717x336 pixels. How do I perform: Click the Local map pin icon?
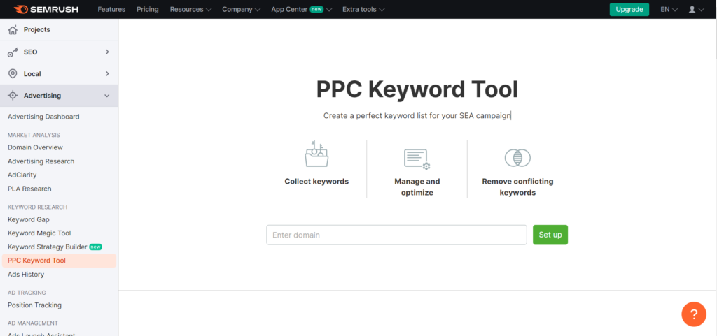(x=13, y=74)
